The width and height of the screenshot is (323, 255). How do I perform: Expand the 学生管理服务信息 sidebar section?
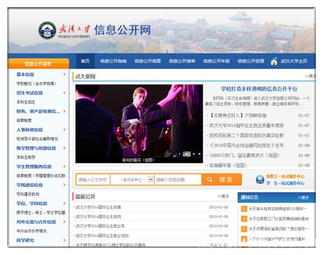point(65,166)
